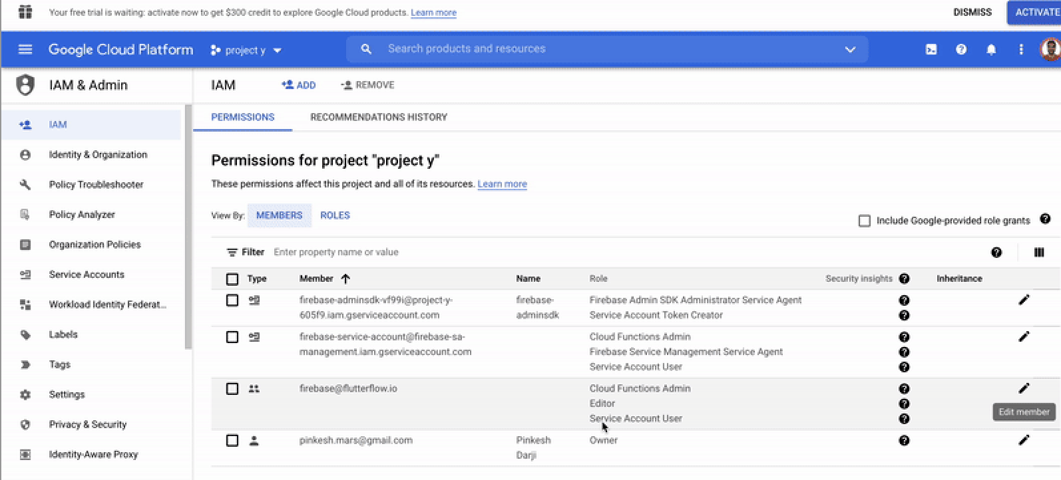The image size is (1061, 480).
Task: Open Learn more link in trial banner
Action: tap(433, 13)
